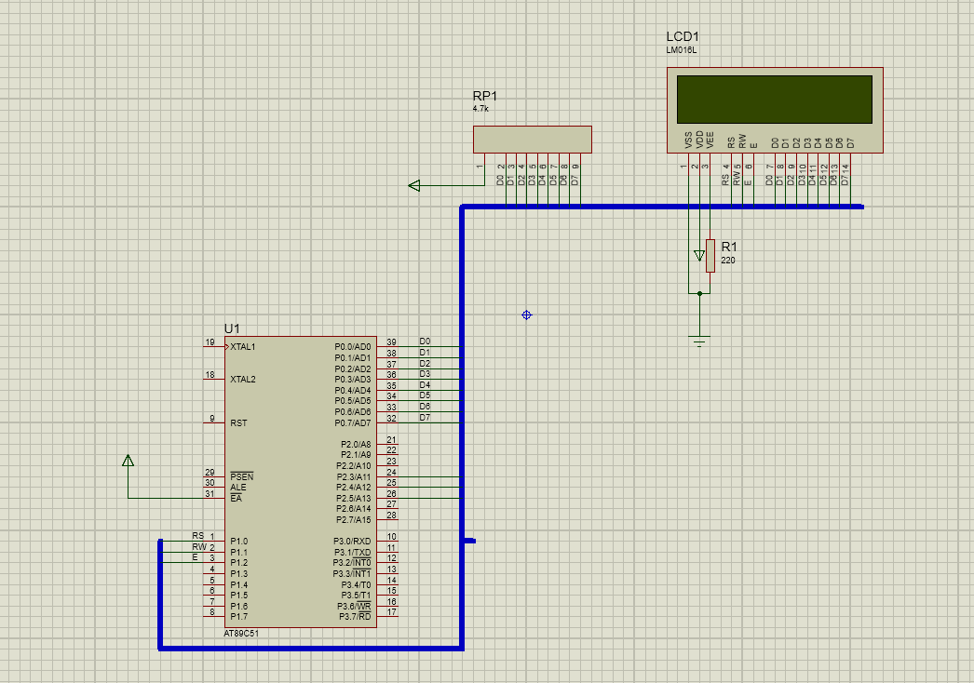Image resolution: width=974 pixels, height=683 pixels.
Task: Click the power terminal arrow beside R1
Action: 698,255
